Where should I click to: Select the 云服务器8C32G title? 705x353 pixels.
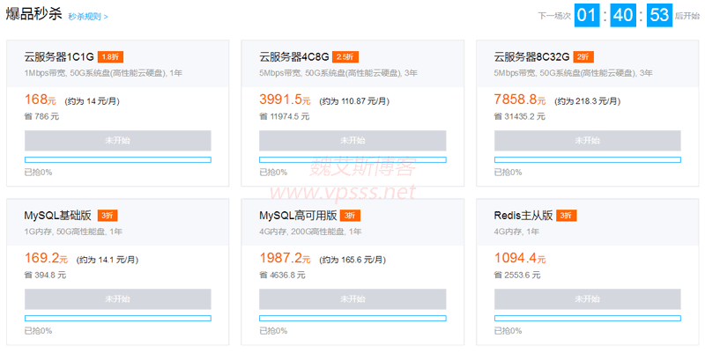pos(531,57)
